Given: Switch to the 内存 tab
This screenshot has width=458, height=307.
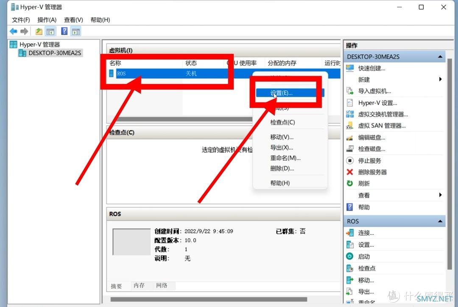Looking at the screenshot, I should (x=139, y=285).
